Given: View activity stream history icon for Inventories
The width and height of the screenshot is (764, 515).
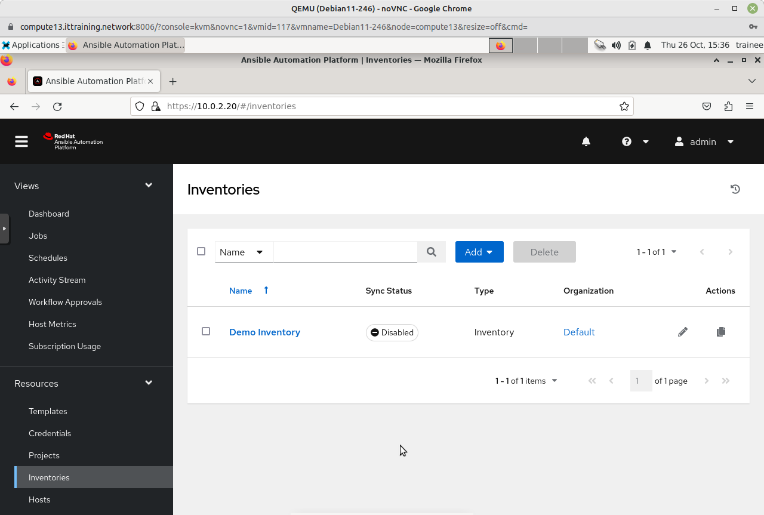Looking at the screenshot, I should pyautogui.click(x=735, y=189).
